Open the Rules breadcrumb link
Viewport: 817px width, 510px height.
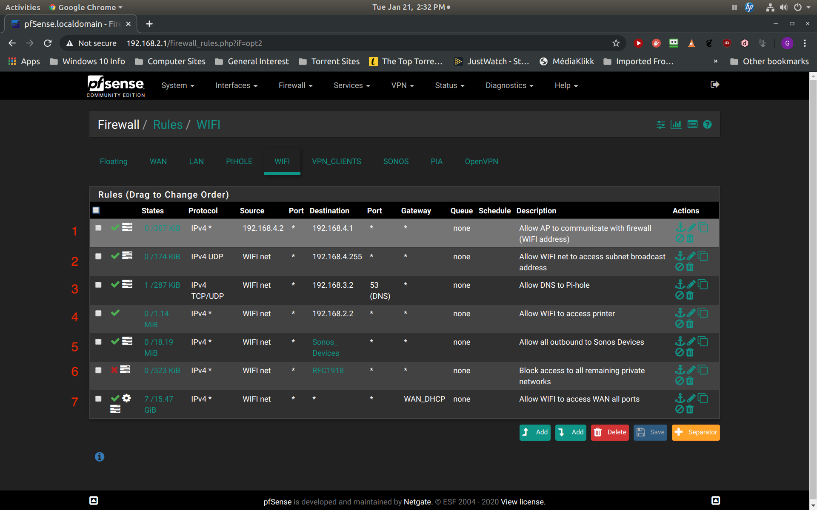click(x=168, y=125)
